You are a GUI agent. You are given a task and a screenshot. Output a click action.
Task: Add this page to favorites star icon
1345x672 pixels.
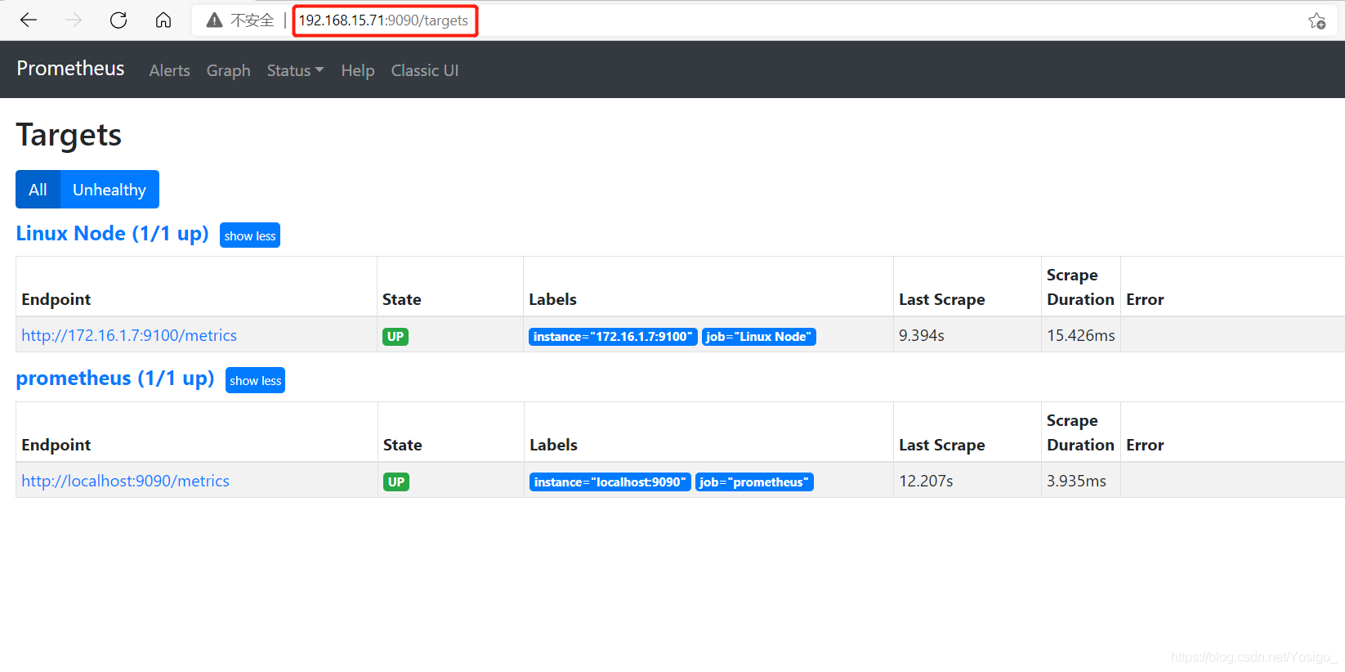pyautogui.click(x=1316, y=21)
